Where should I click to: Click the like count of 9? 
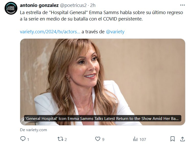pyautogui.click(x=103, y=139)
